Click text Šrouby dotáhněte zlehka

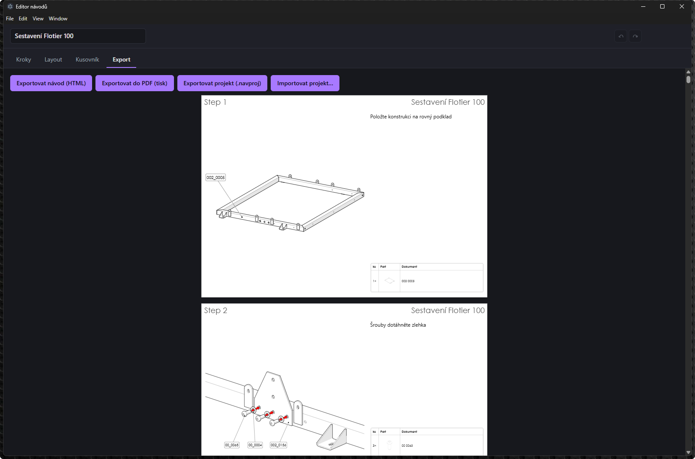398,325
